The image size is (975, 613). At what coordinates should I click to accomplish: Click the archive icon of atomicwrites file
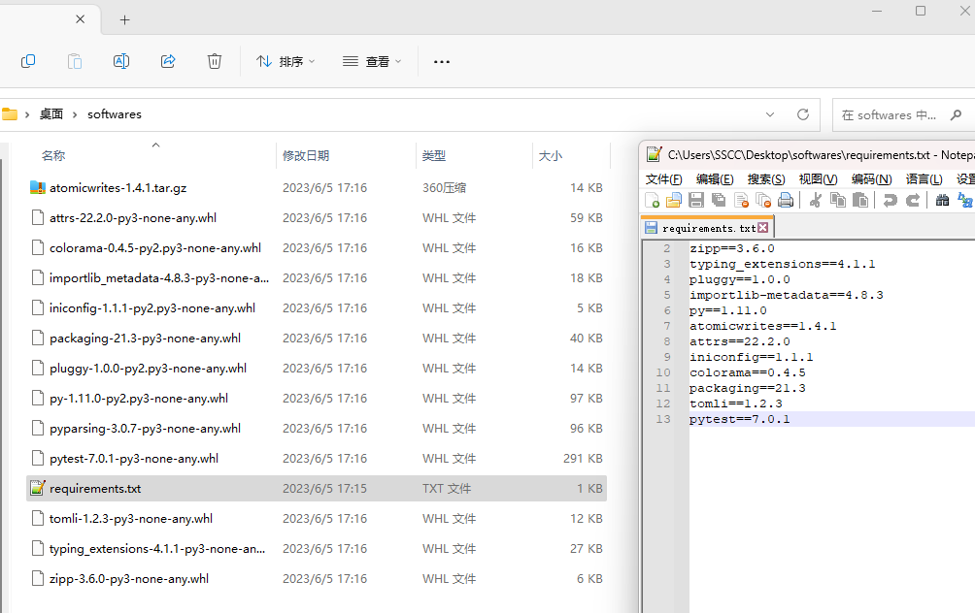38,187
